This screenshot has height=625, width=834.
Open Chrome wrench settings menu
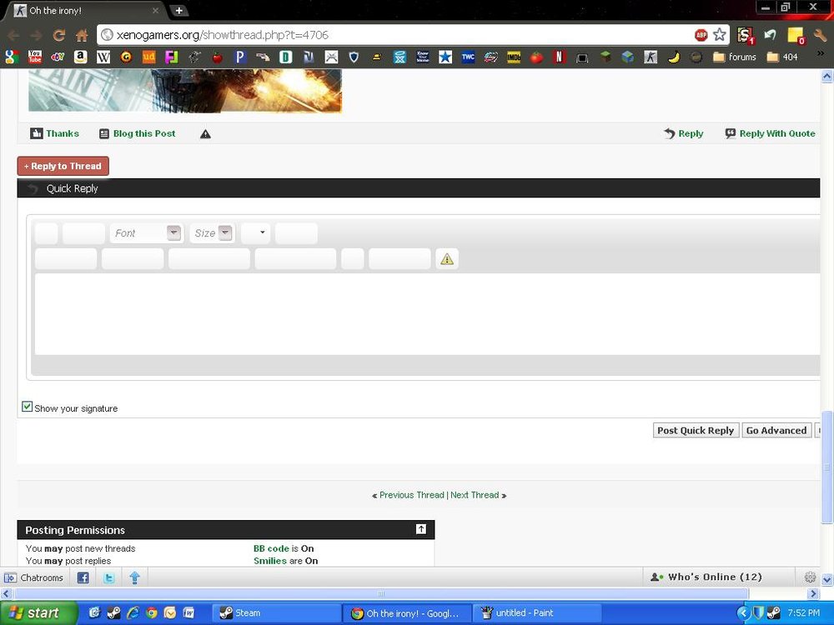coord(820,35)
